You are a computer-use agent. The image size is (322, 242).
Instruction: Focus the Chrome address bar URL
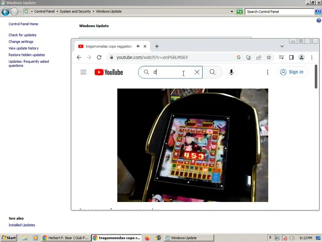152,57
